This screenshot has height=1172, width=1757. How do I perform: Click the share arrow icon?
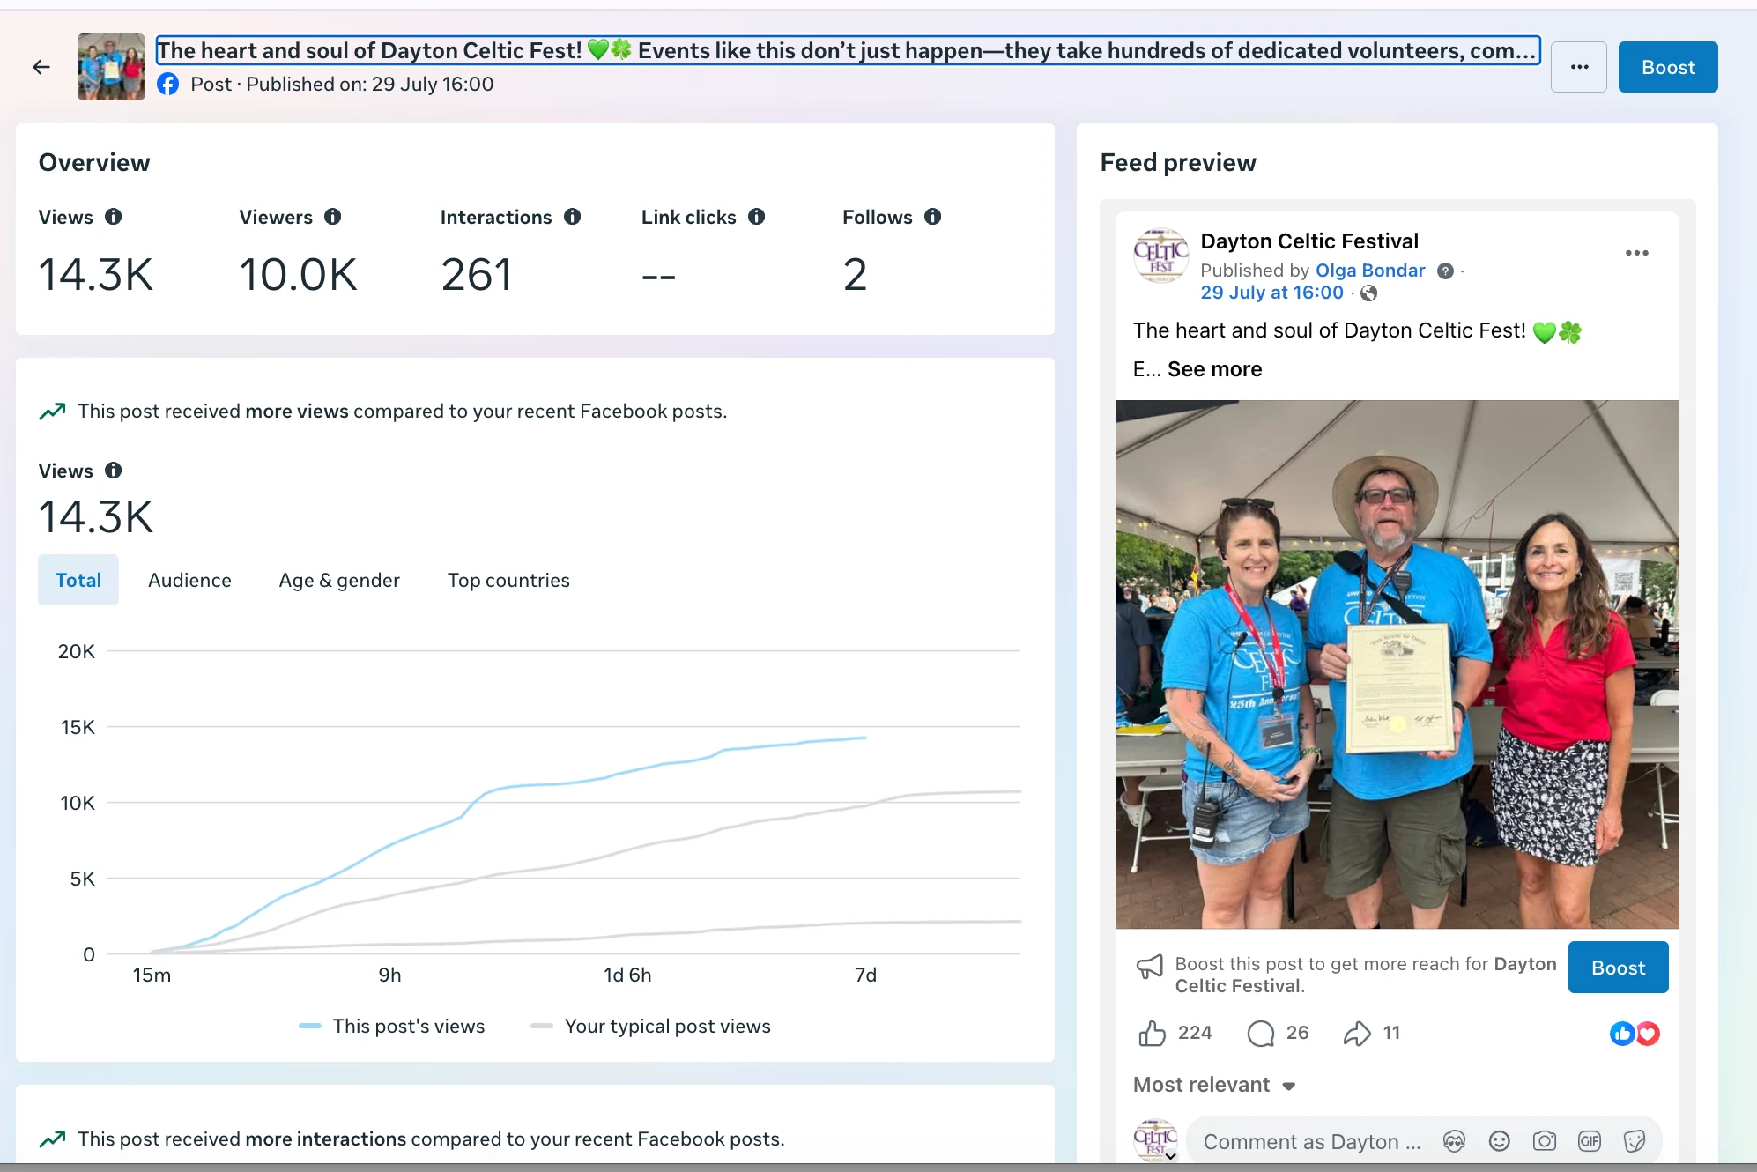pos(1357,1033)
